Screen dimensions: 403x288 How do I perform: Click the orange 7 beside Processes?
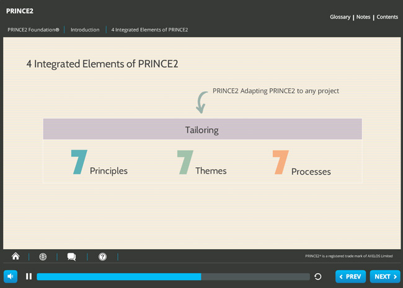[280, 162]
